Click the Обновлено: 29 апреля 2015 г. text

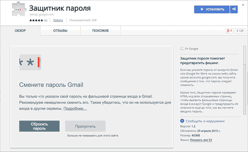(200, 131)
